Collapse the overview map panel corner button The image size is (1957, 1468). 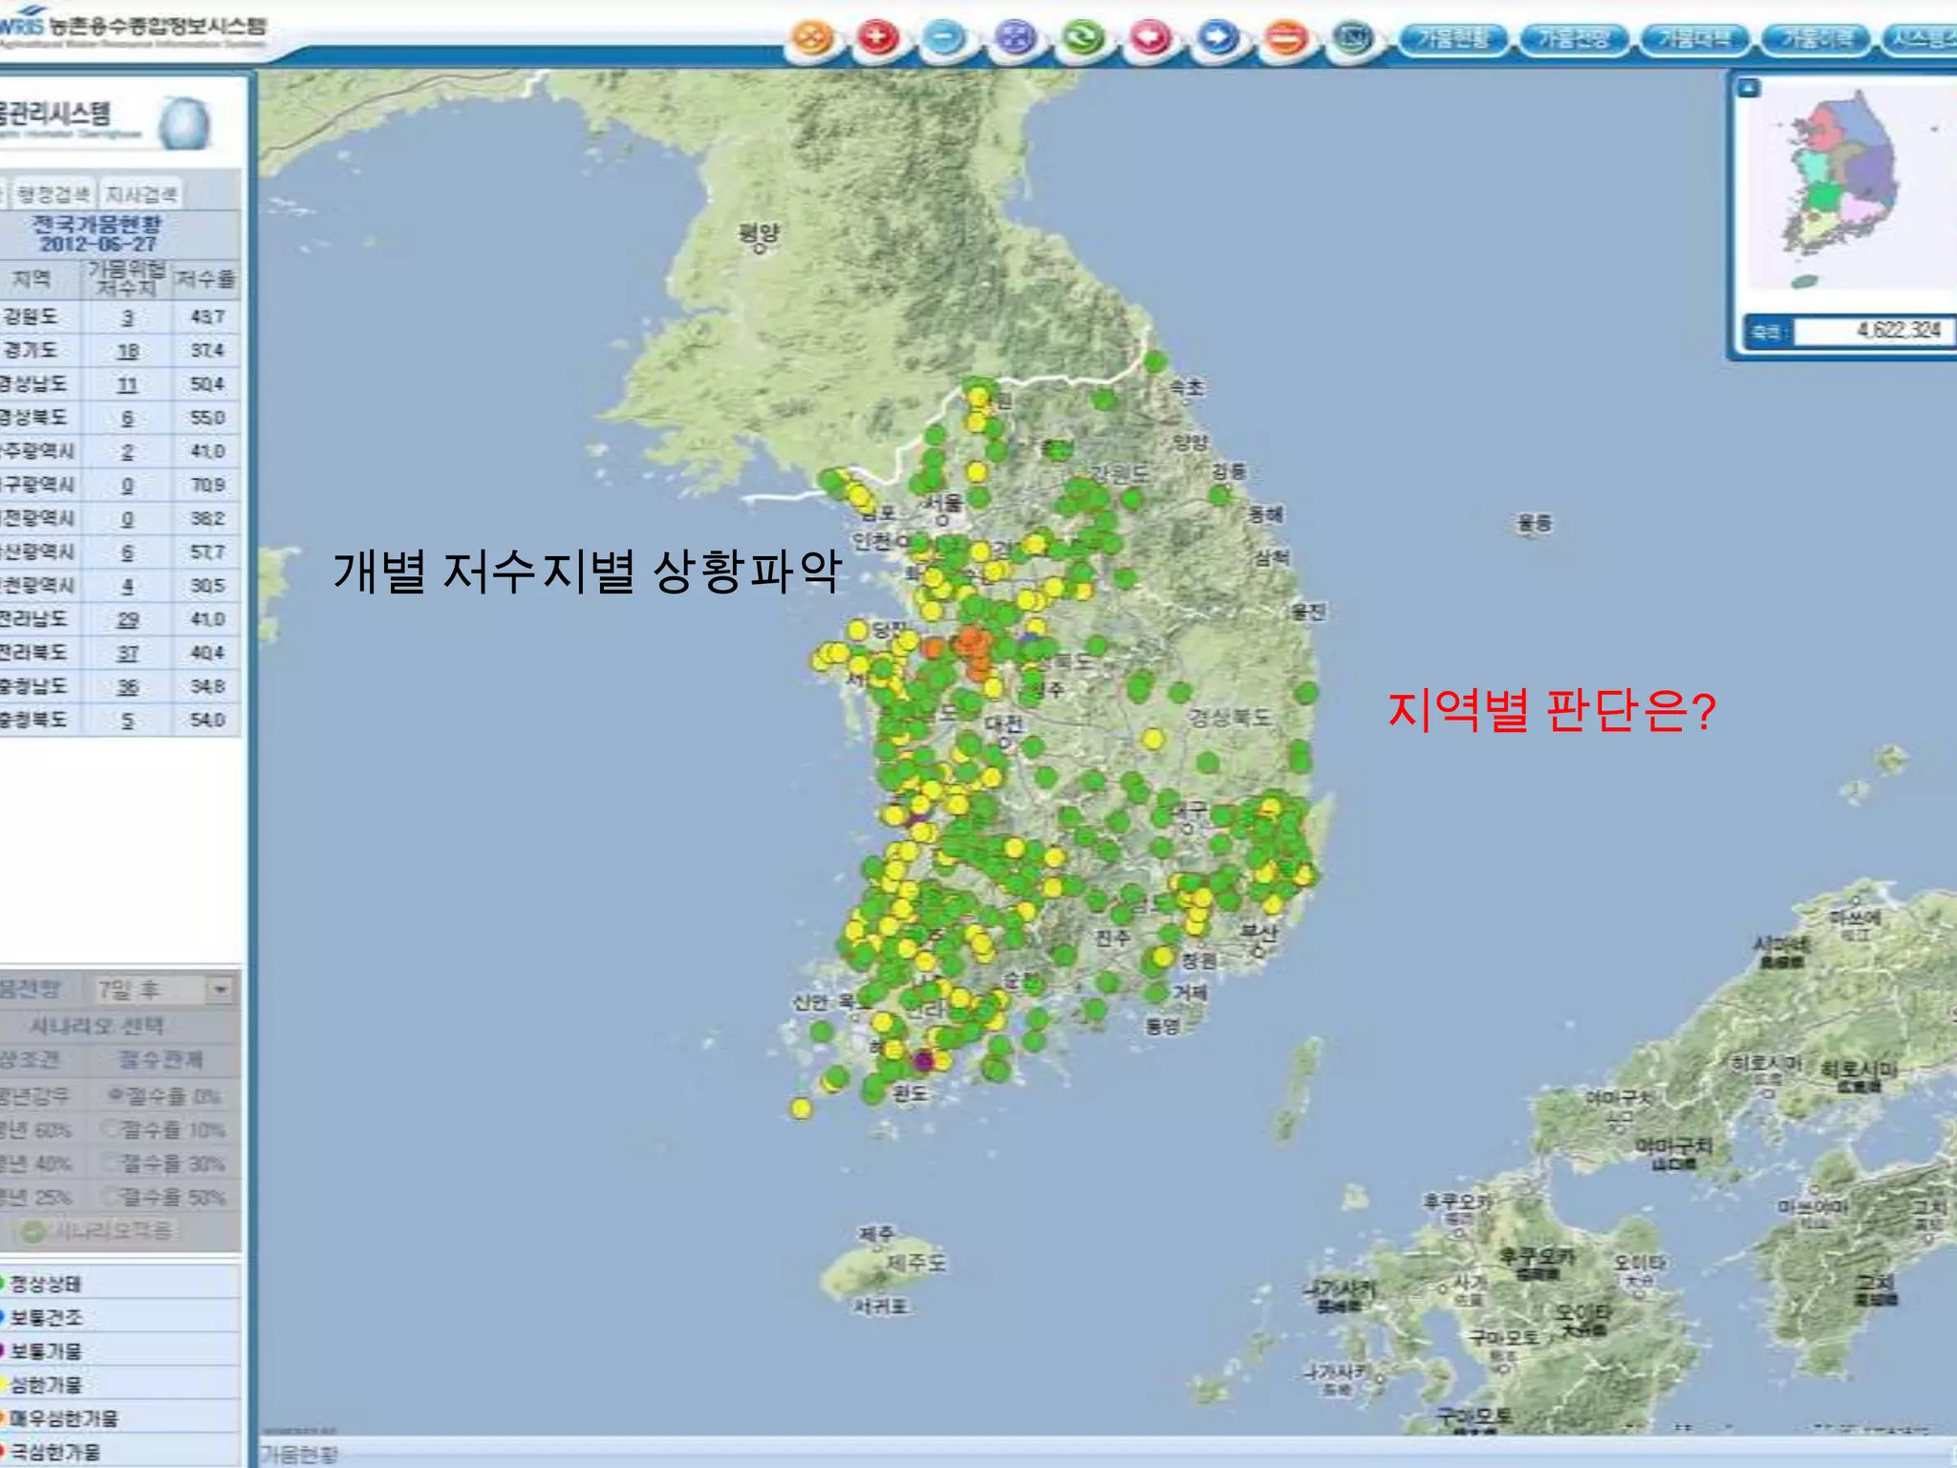pyautogui.click(x=1748, y=88)
